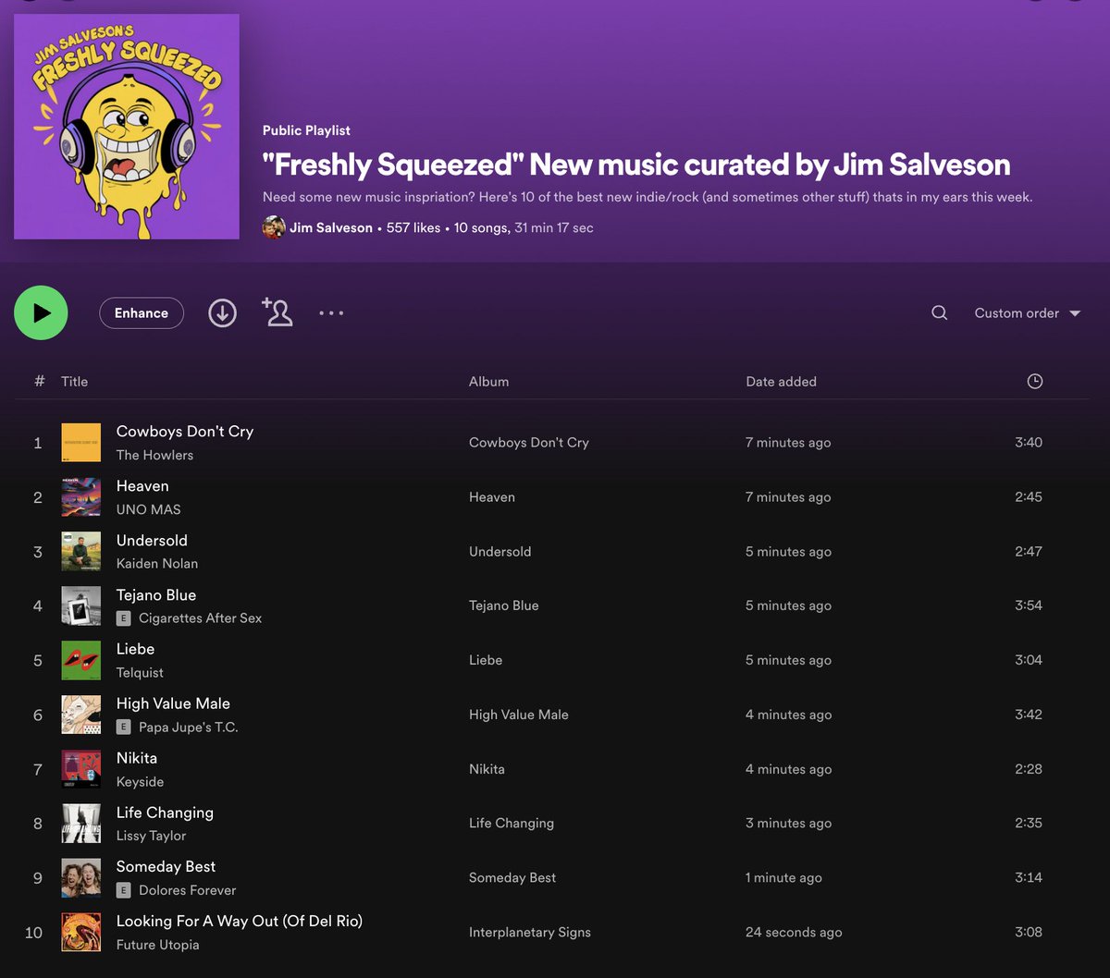Image resolution: width=1110 pixels, height=978 pixels.
Task: Click the explicit badge on Tejano Blue
Action: pyautogui.click(x=123, y=618)
